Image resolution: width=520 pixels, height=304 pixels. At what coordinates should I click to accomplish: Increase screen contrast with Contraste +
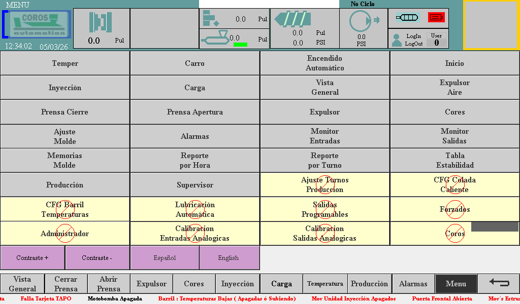pyautogui.click(x=32, y=258)
